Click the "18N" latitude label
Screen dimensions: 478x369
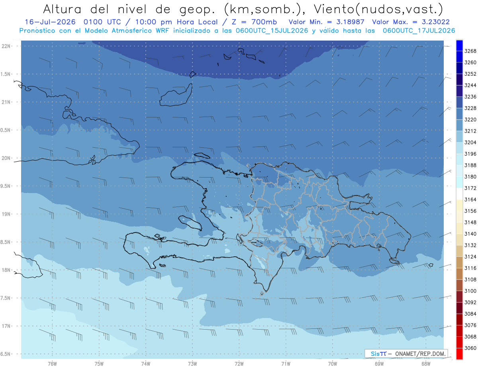[6, 270]
